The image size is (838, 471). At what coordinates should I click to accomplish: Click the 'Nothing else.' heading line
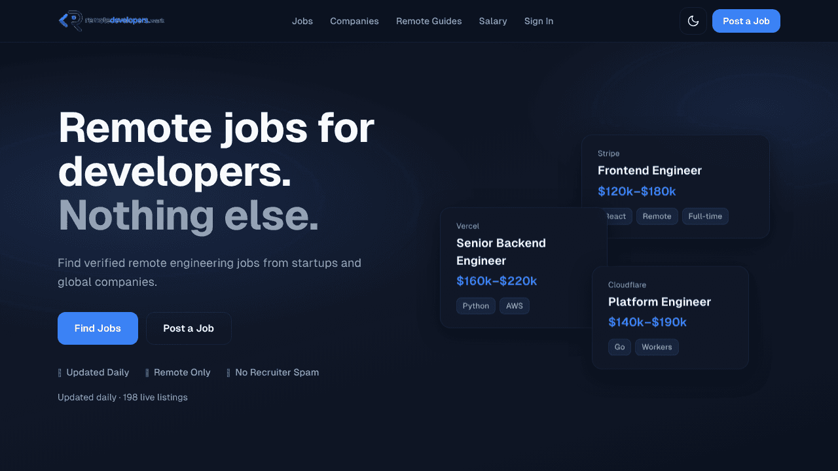(x=189, y=215)
